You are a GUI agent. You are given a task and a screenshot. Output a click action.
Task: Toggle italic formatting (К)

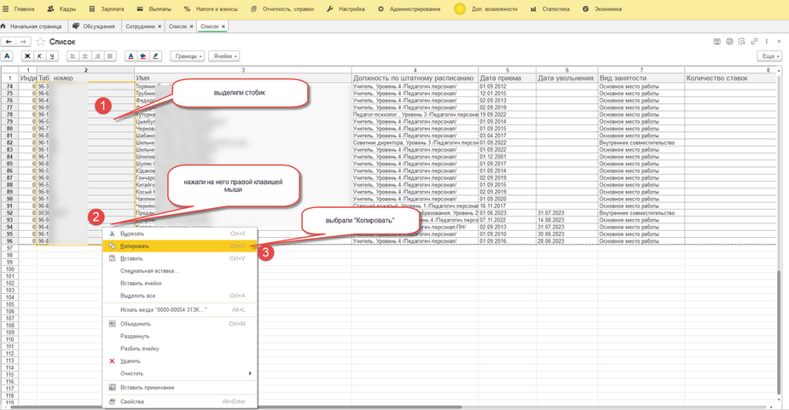coord(39,56)
